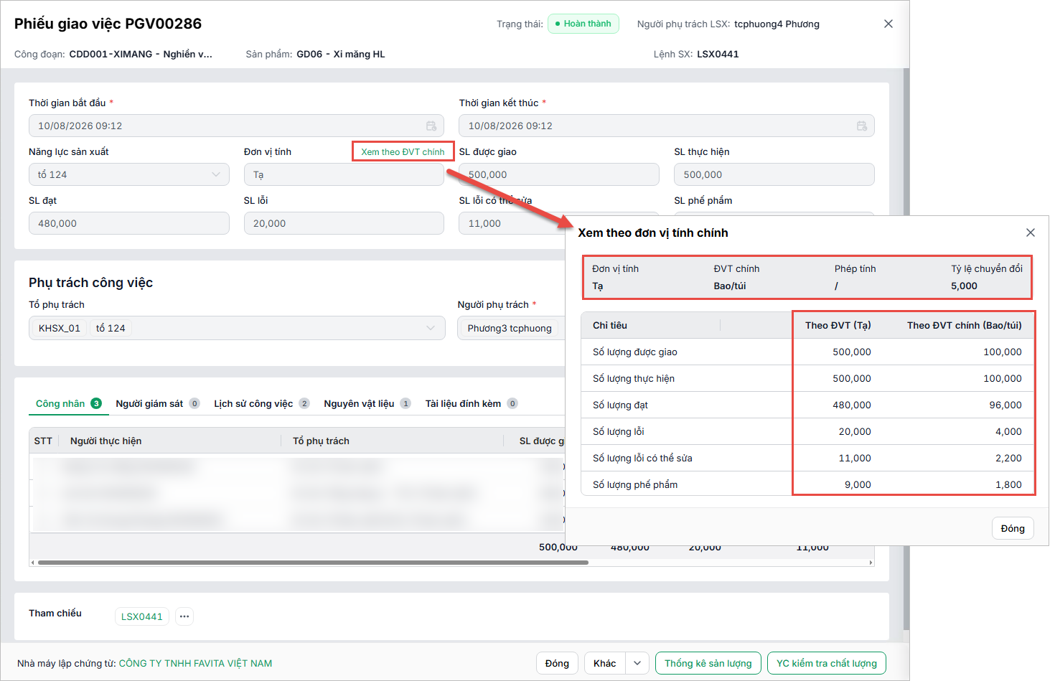Select the KHSX_01 tag in Tổ phụ trách
1055x681 pixels.
pyautogui.click(x=60, y=328)
